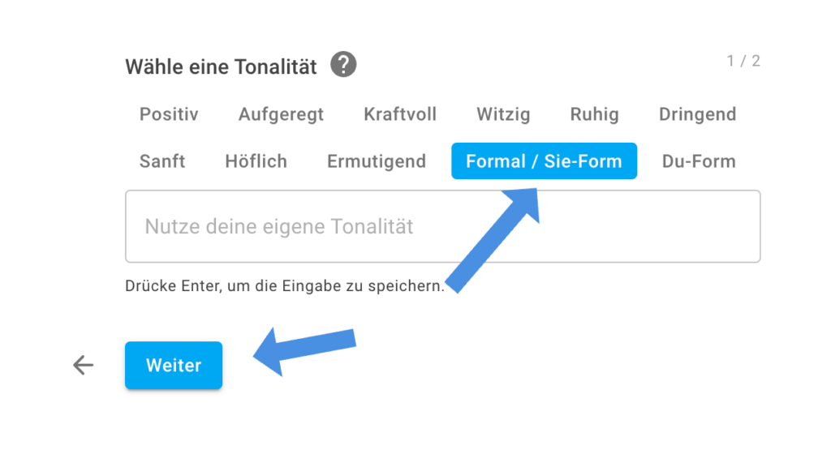Screen dimensions: 831x454
Task: Choose the Höflich tone
Action: coord(256,161)
